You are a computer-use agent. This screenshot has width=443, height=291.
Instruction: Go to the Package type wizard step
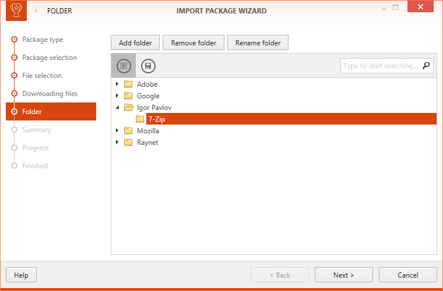tap(43, 40)
